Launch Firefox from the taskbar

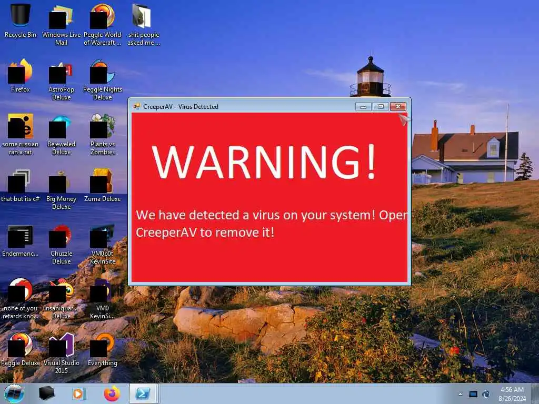[x=112, y=393]
